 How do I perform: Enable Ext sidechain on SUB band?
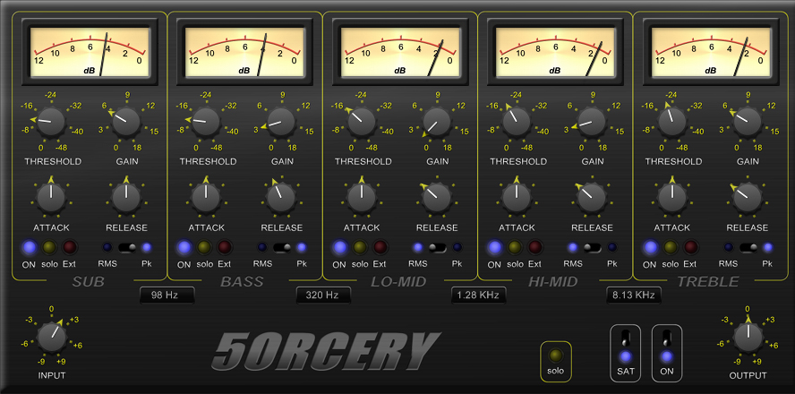(70, 247)
